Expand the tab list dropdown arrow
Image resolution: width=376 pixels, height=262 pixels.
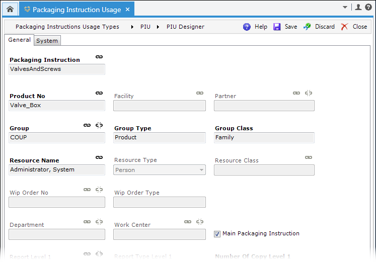click(x=345, y=8)
